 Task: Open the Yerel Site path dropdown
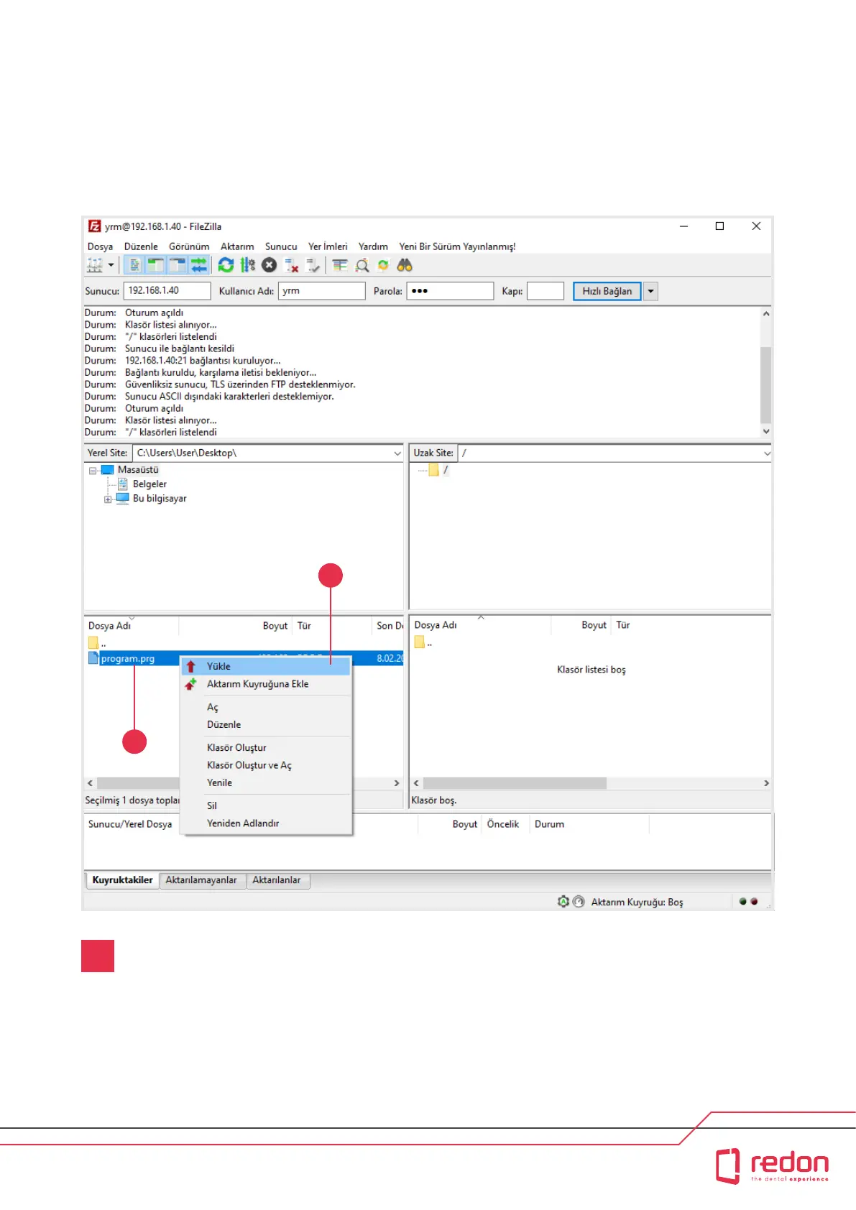(x=397, y=453)
